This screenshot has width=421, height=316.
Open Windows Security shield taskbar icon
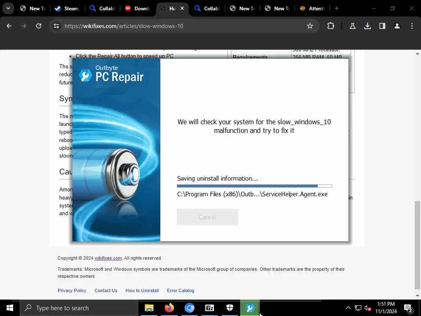pos(229,308)
